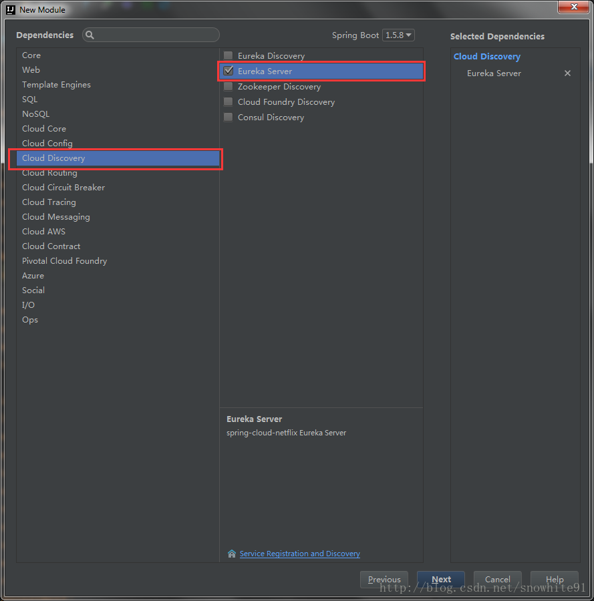Choose the Cloud Contract category
The width and height of the screenshot is (594, 601).
click(118, 246)
